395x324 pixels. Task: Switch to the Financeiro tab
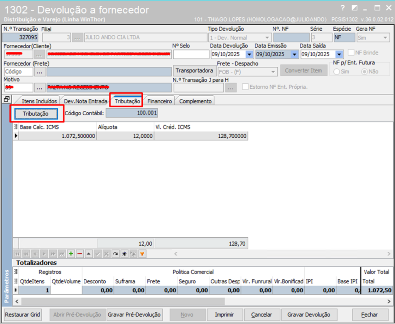click(160, 101)
